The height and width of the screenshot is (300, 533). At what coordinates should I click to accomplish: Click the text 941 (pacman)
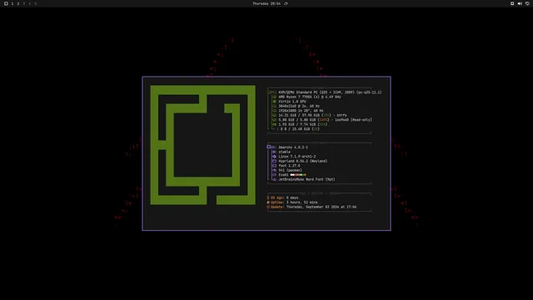[x=290, y=170]
